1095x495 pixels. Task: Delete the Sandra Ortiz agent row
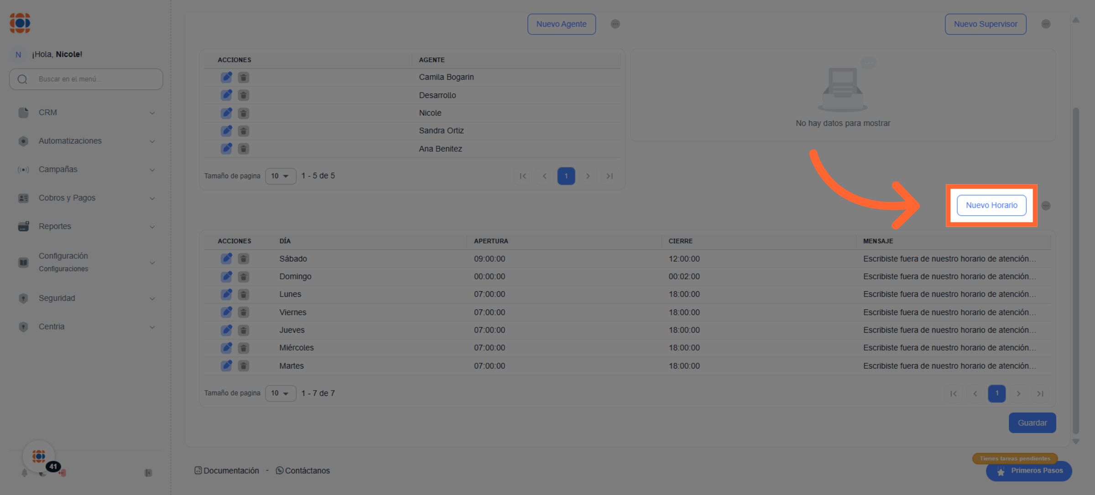tap(244, 131)
